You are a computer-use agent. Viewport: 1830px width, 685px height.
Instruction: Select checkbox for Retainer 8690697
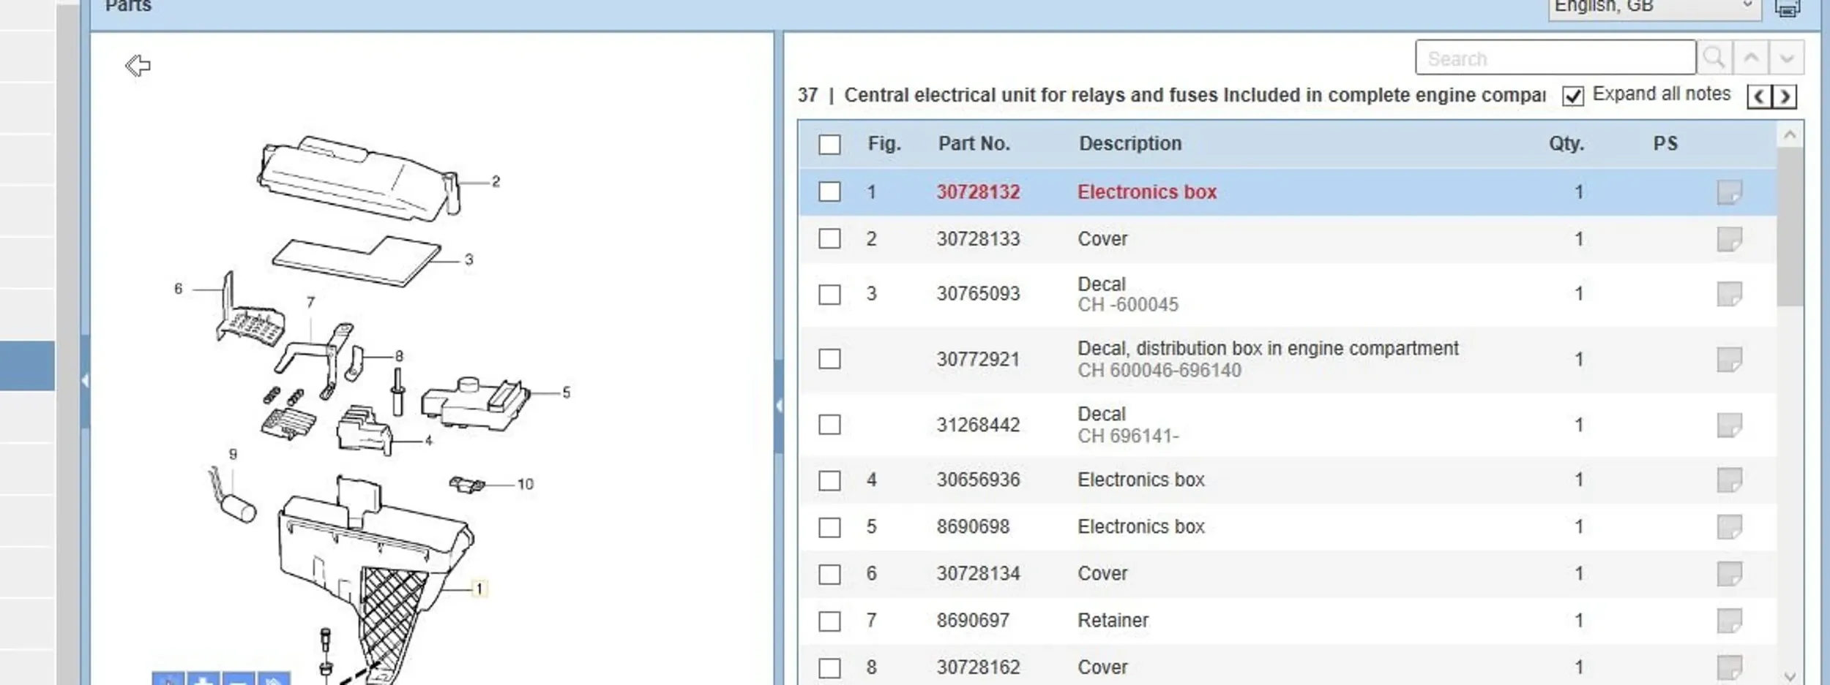coord(829,621)
